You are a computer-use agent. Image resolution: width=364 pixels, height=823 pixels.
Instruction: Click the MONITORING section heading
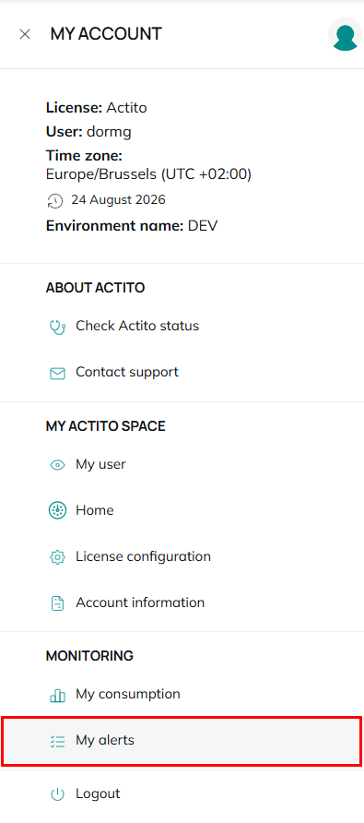[x=89, y=656]
